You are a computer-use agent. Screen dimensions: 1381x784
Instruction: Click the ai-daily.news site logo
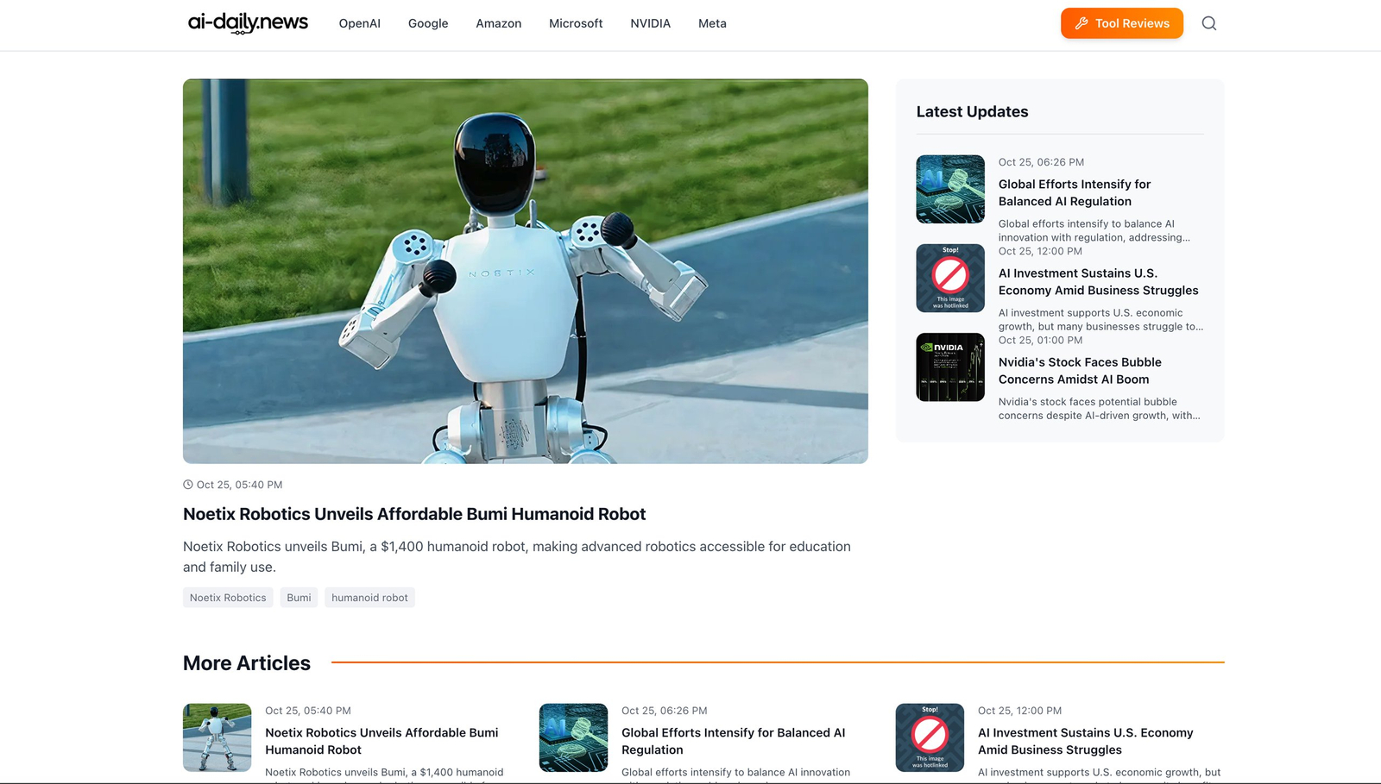pos(248,23)
